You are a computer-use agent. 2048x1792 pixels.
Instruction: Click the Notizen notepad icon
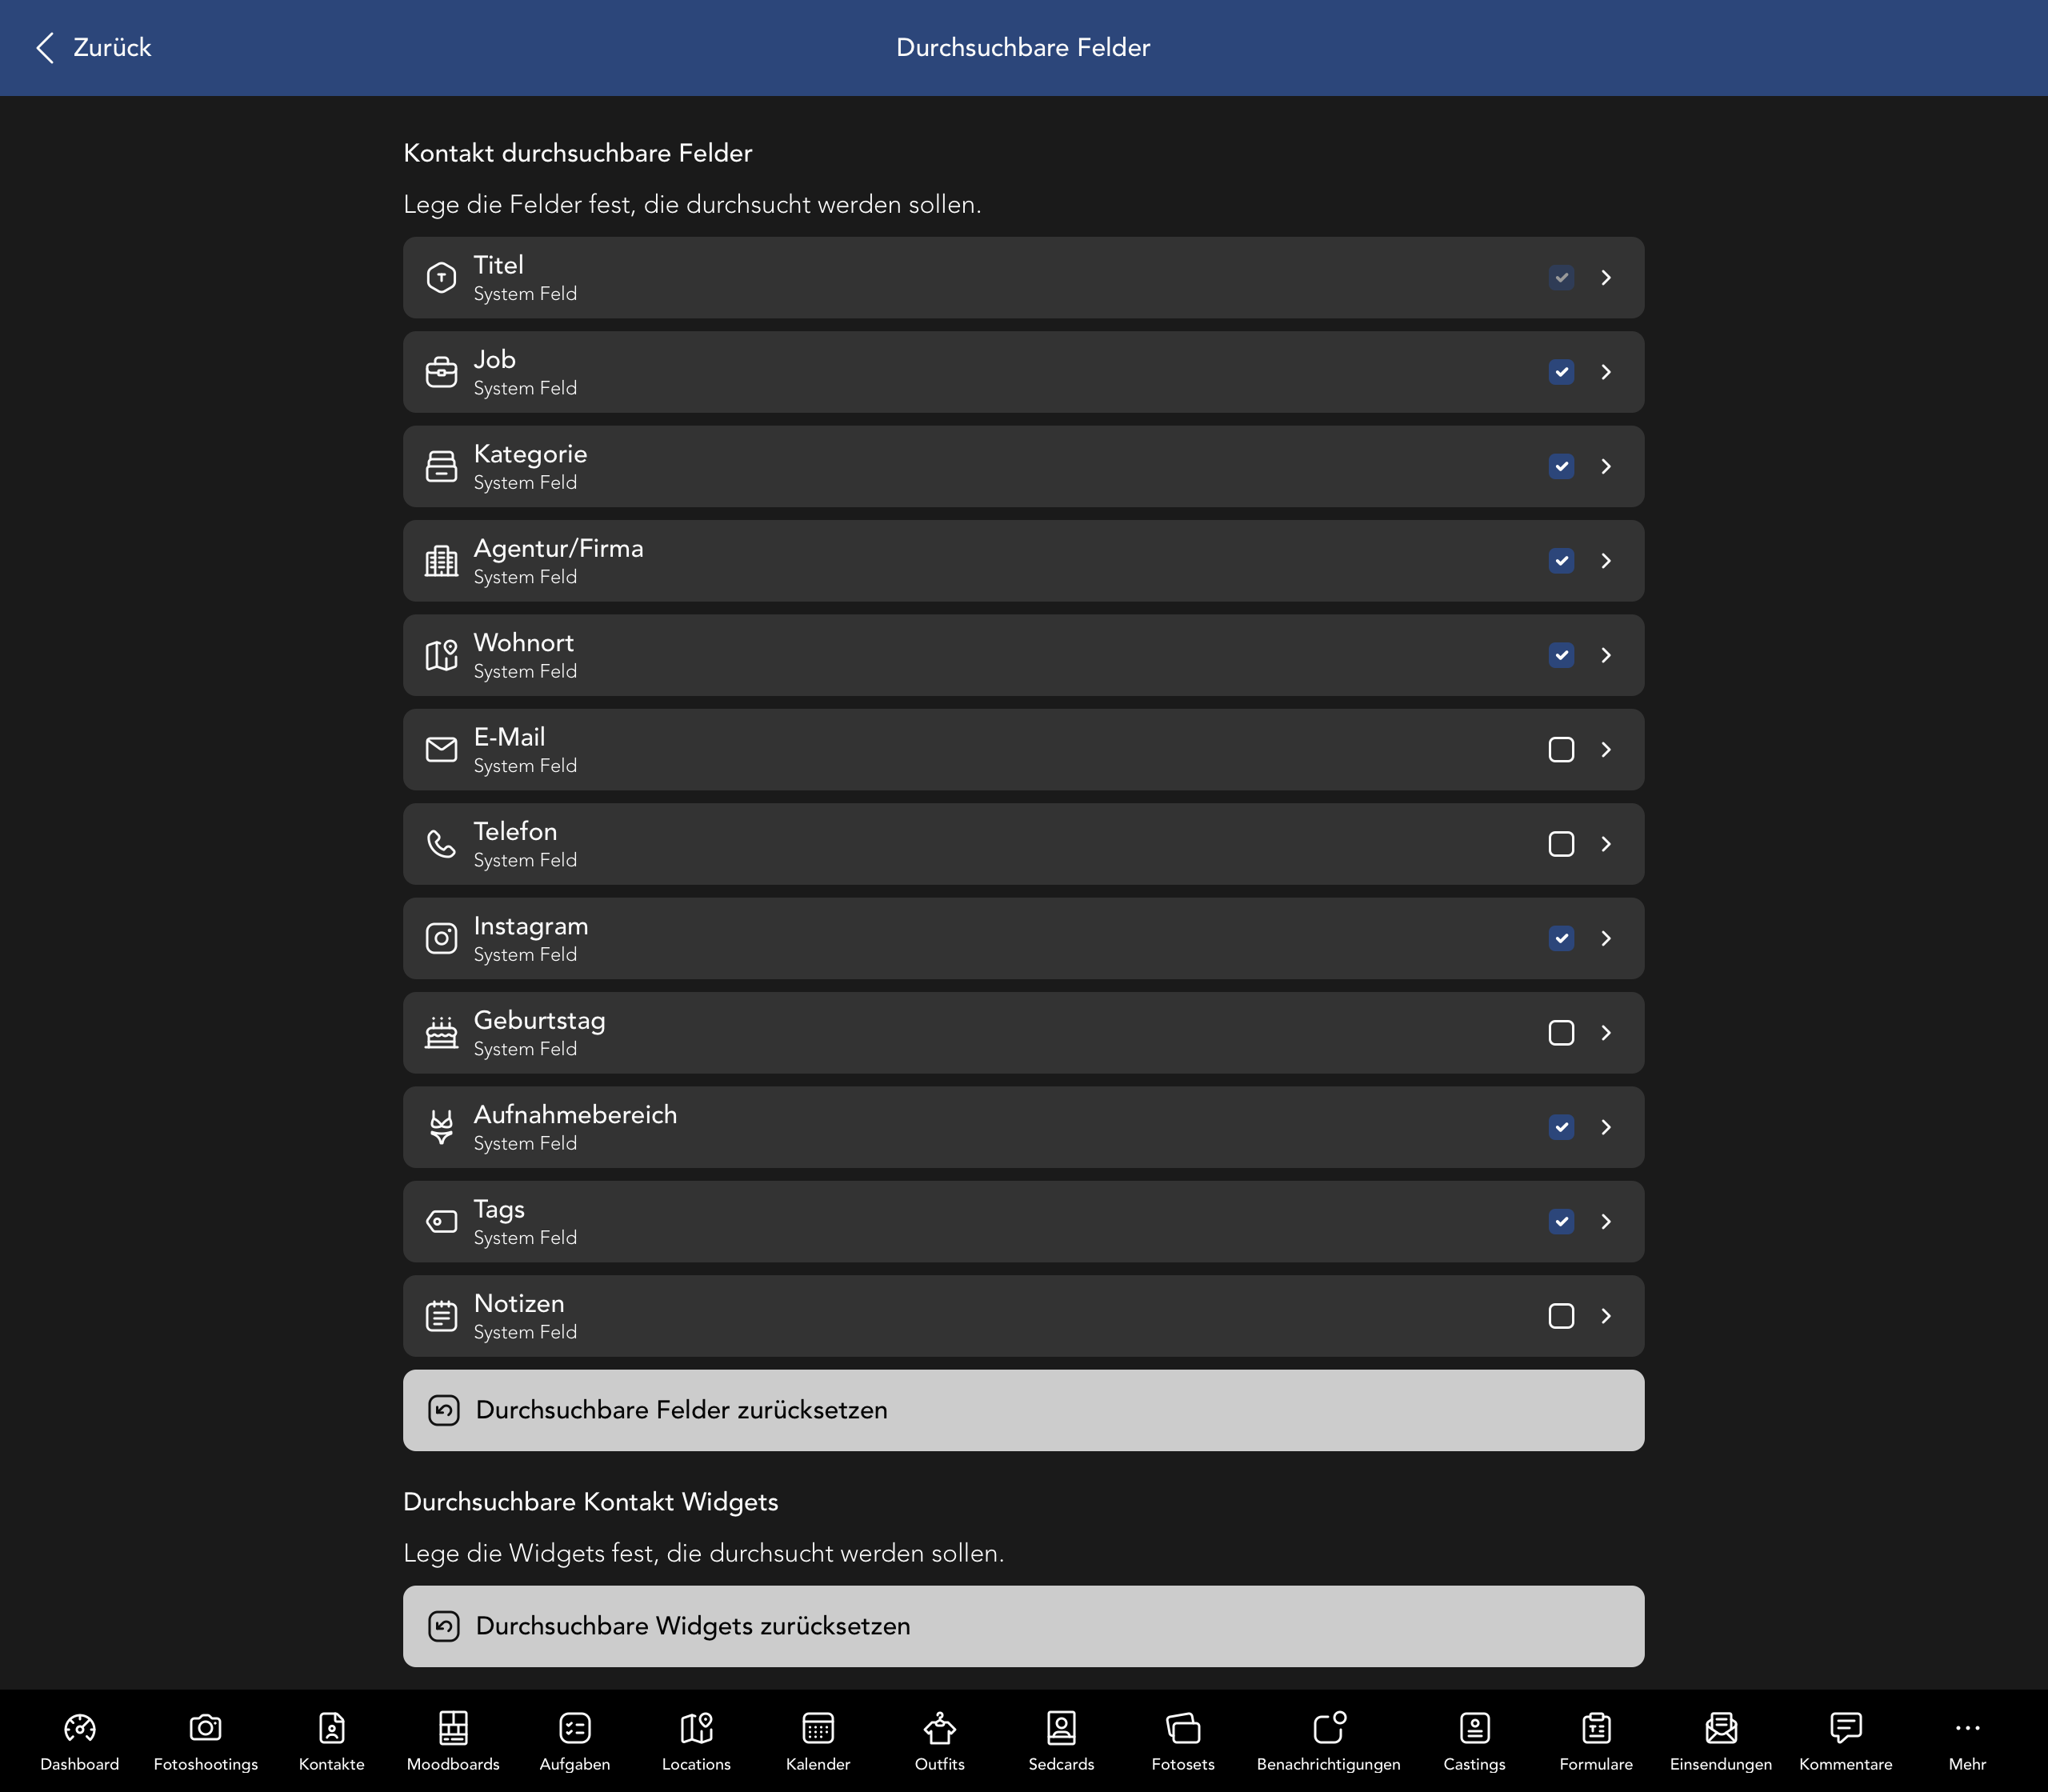(441, 1316)
